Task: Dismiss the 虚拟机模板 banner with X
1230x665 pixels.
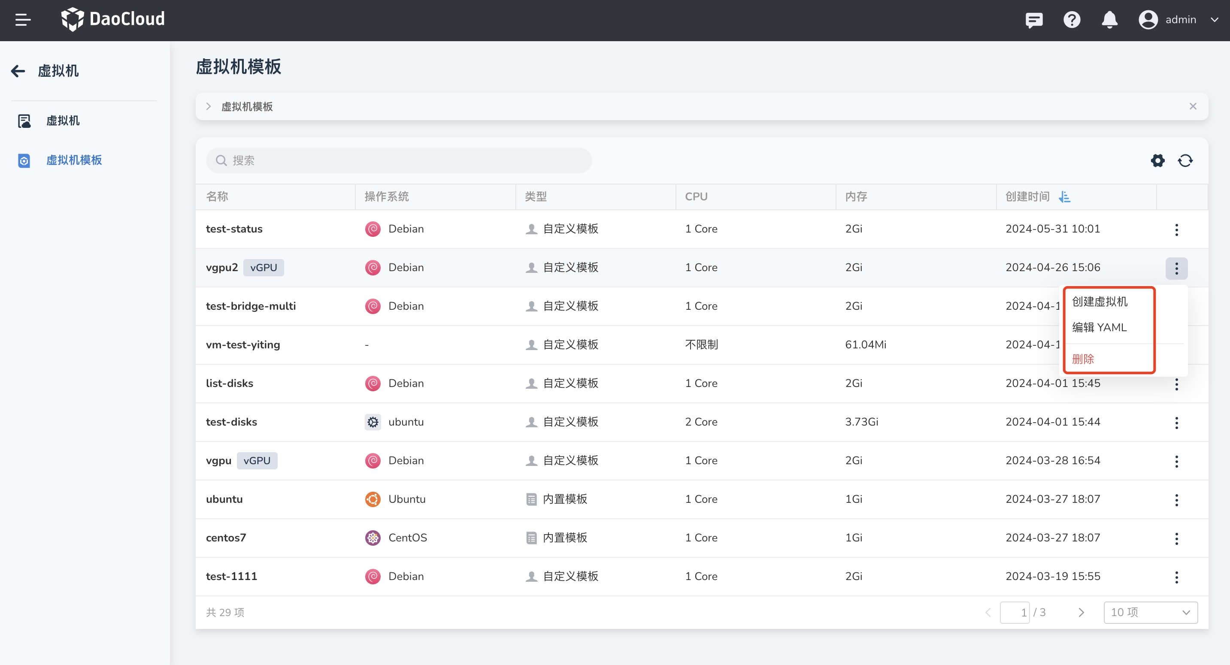Action: tap(1192, 106)
